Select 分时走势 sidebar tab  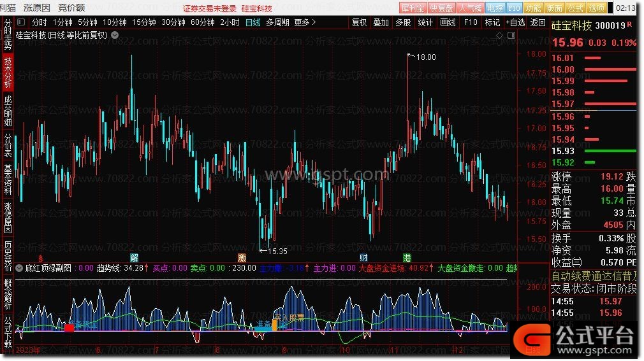tap(8, 34)
